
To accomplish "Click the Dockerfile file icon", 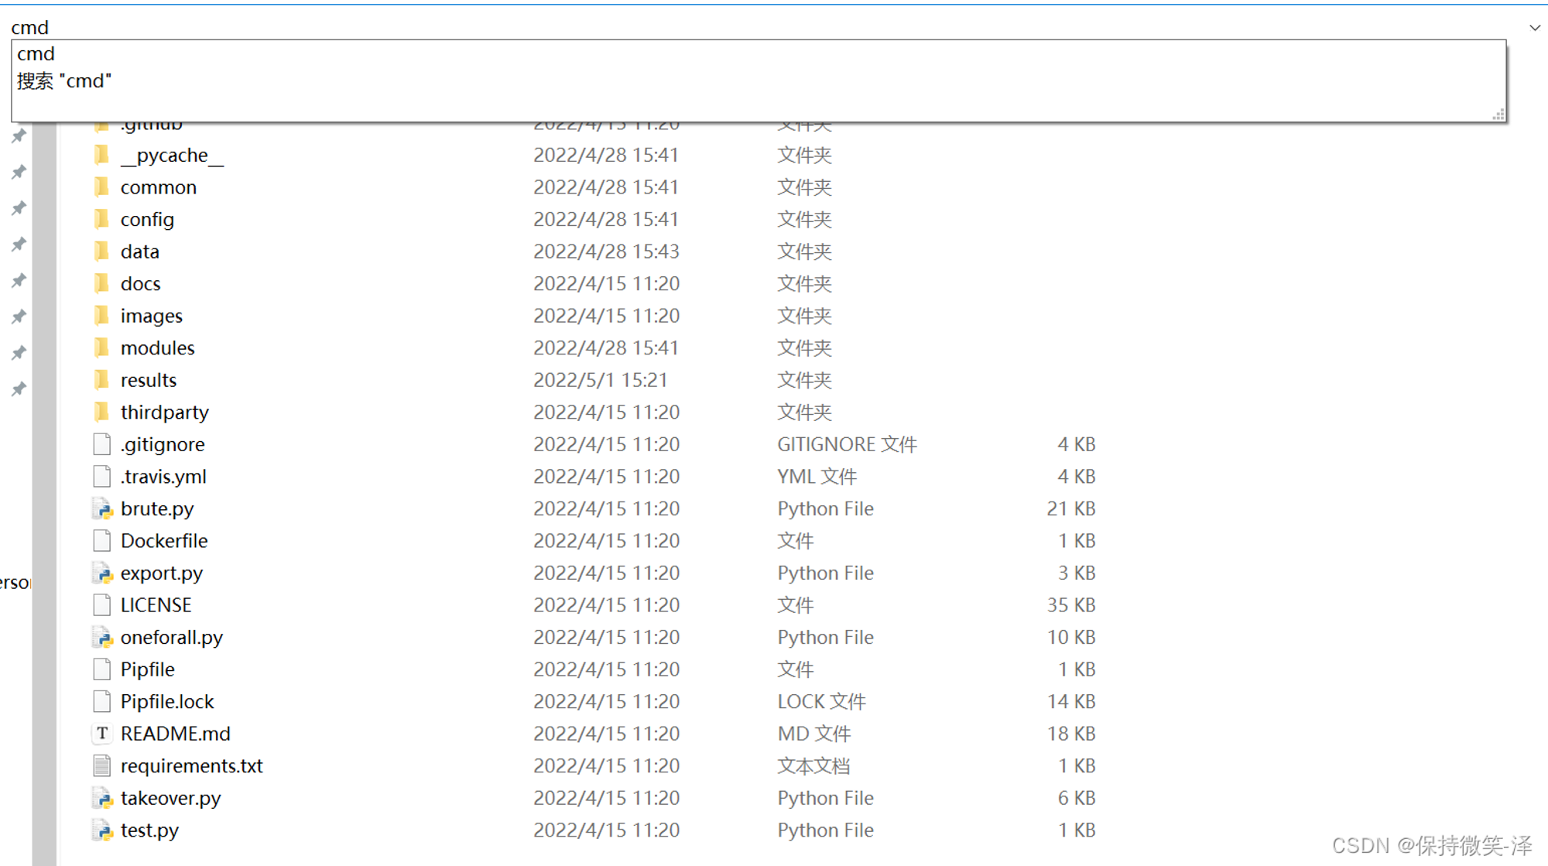I will click(x=101, y=540).
